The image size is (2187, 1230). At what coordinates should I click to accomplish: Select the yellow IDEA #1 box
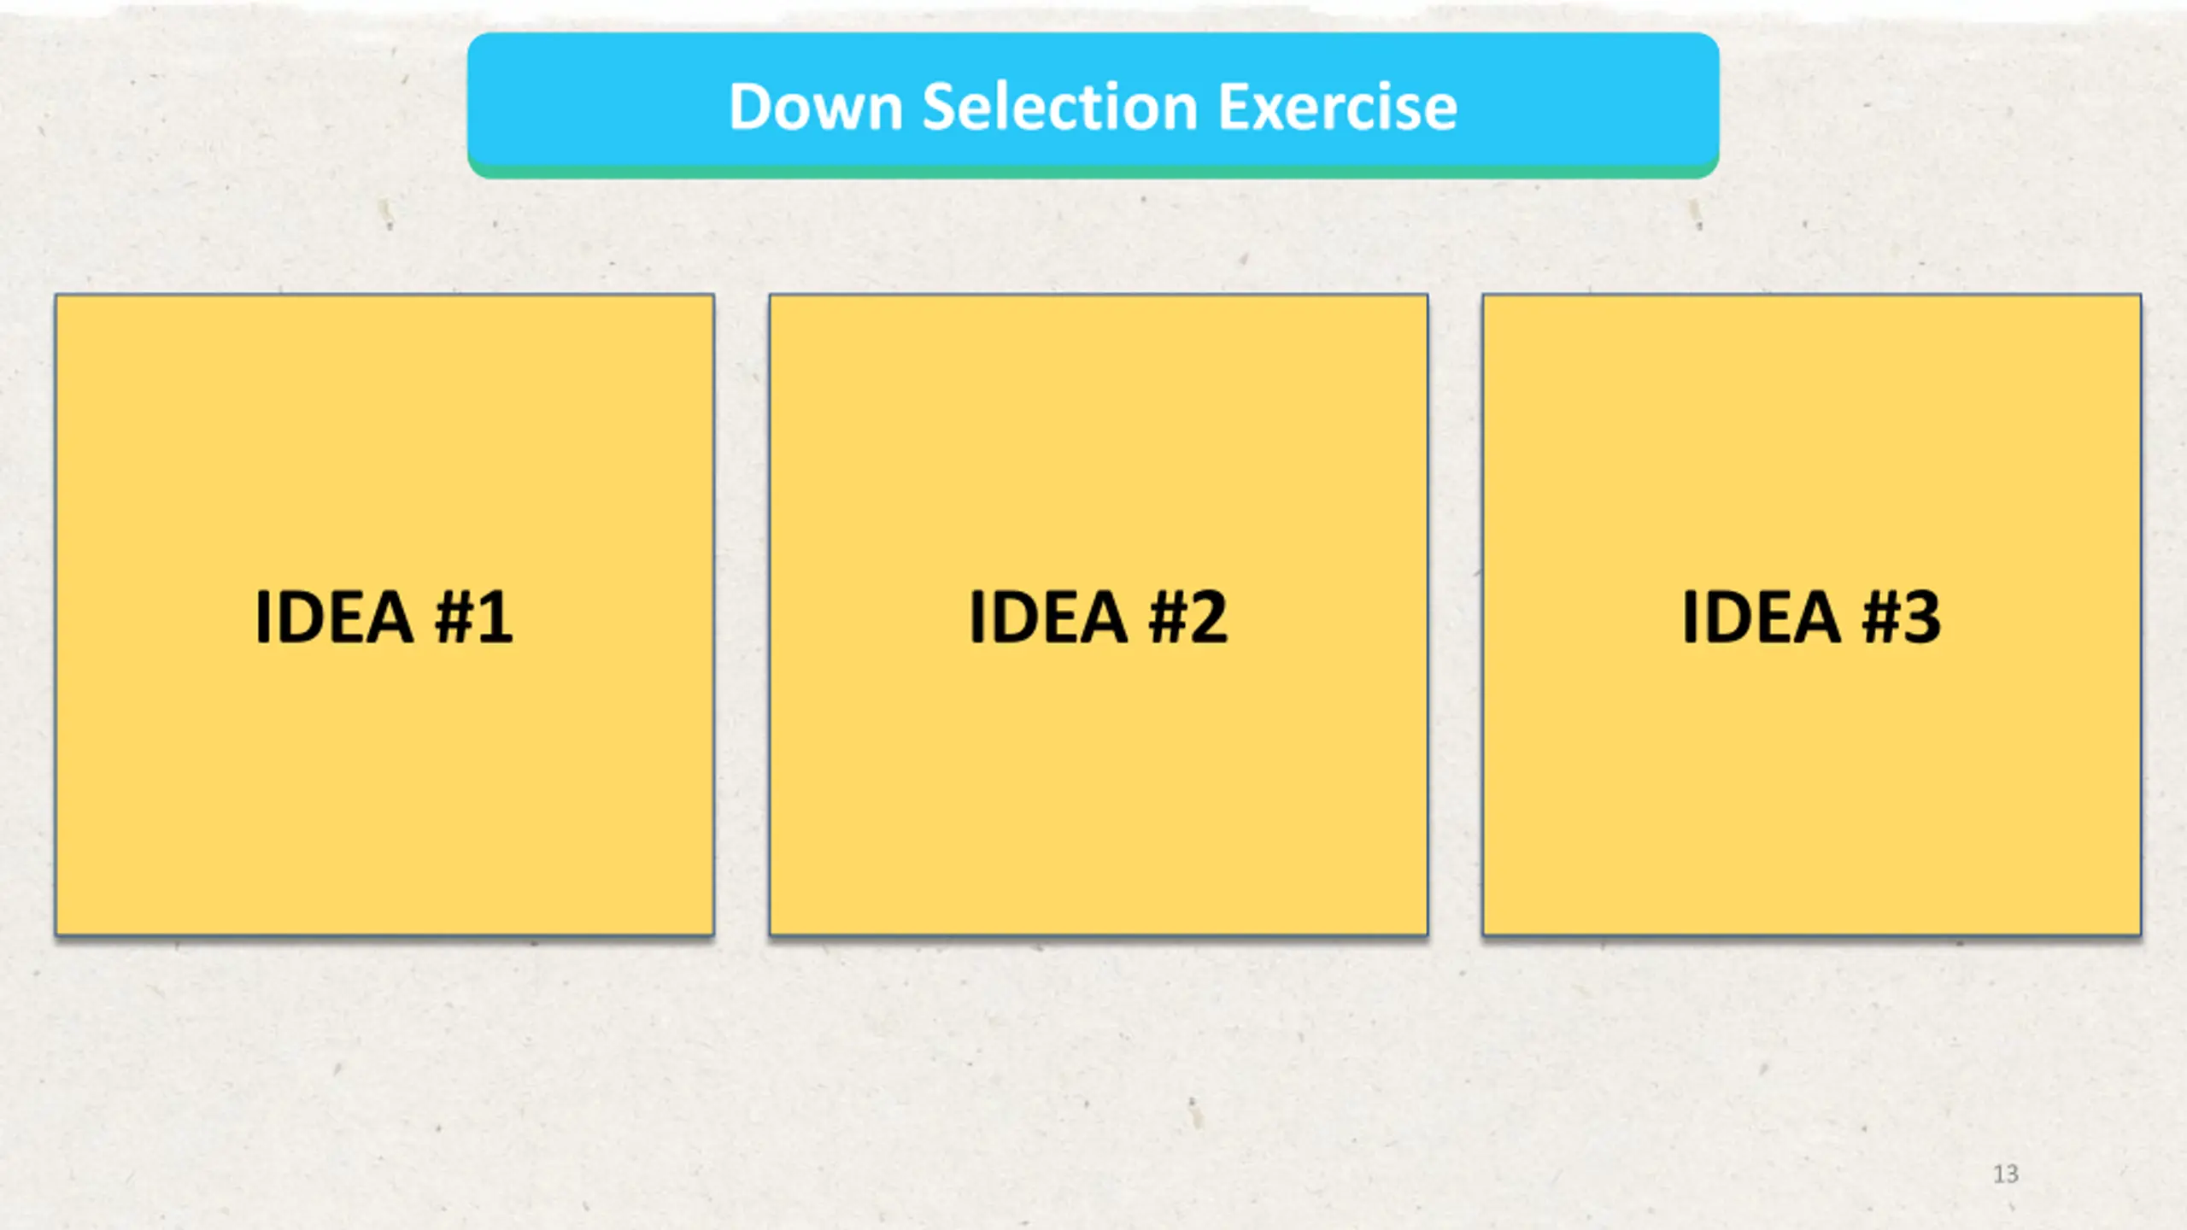(384, 615)
